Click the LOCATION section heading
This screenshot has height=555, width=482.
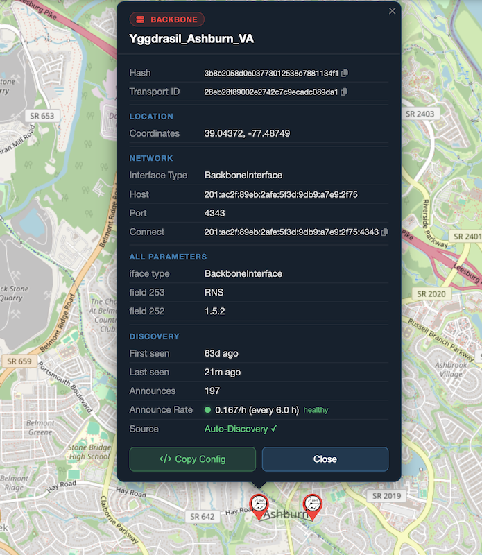coord(151,117)
